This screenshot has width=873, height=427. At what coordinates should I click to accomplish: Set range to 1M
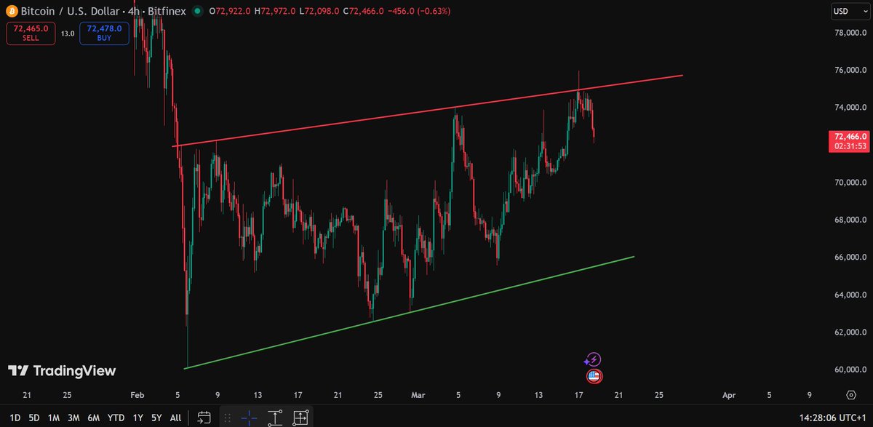54,418
